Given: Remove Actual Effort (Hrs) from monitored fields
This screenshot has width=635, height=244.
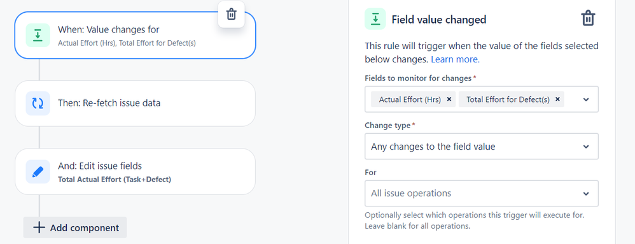Looking at the screenshot, I should (x=449, y=99).
